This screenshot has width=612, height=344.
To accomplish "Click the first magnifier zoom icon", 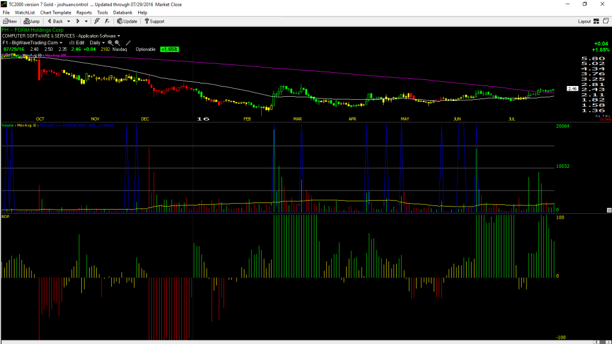I will point(110,43).
